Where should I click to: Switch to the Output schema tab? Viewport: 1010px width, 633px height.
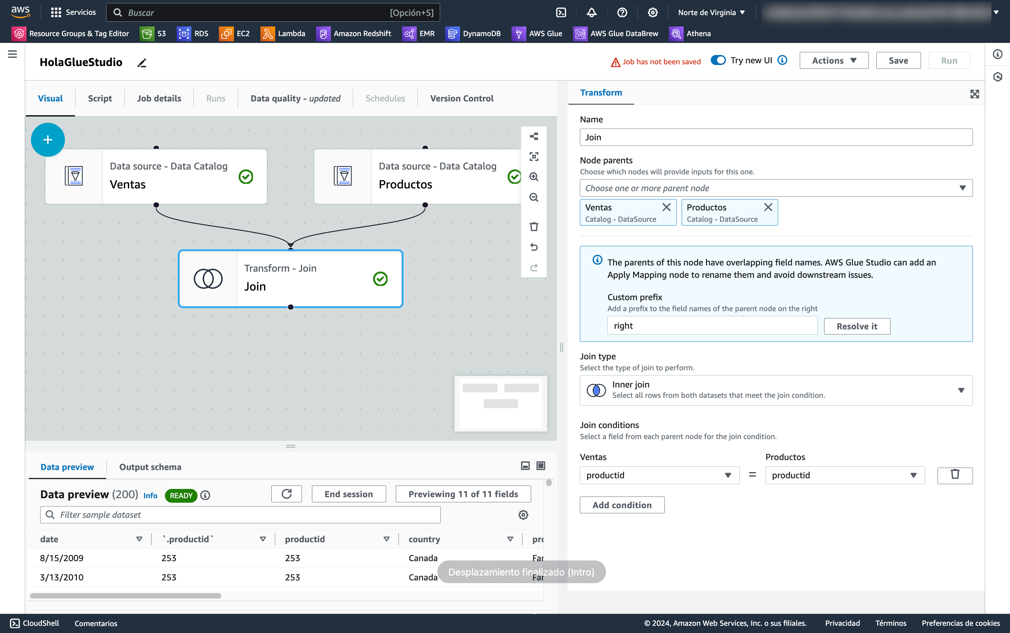(x=150, y=467)
